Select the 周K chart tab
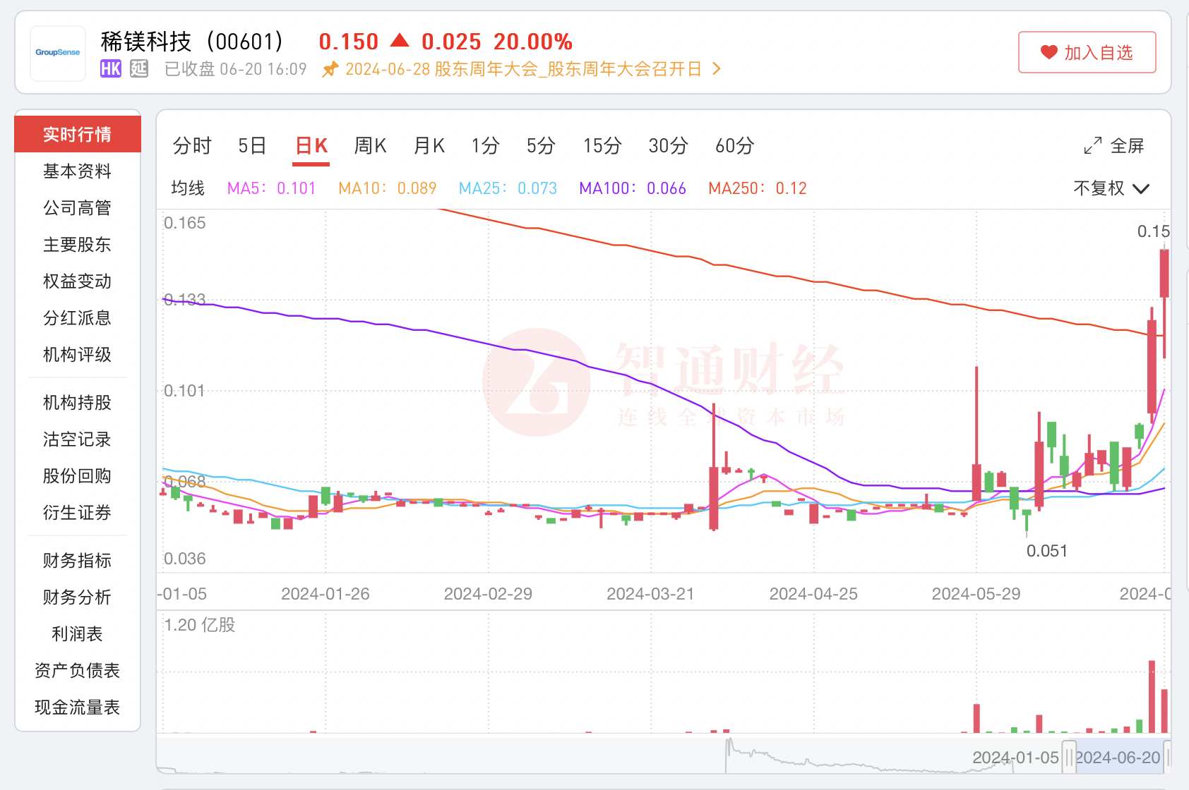 370,146
